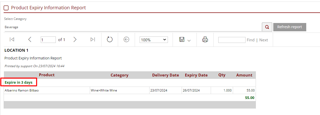The width and height of the screenshot is (320, 115).
Task: Click the Expiry Date column header
Action: point(196,75)
